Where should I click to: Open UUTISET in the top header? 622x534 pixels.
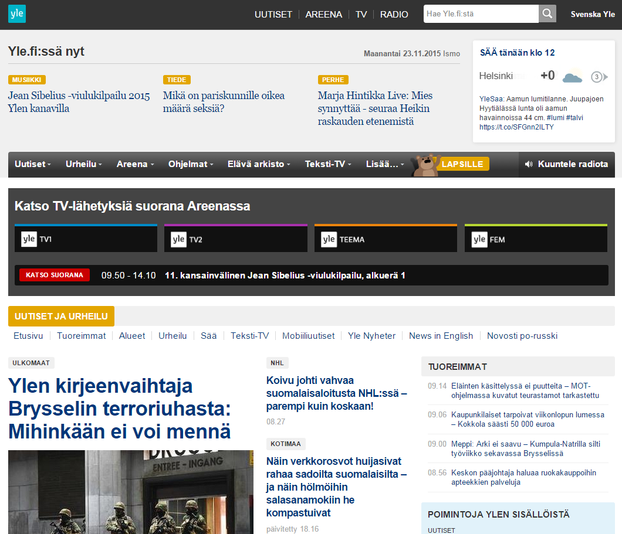pos(273,15)
